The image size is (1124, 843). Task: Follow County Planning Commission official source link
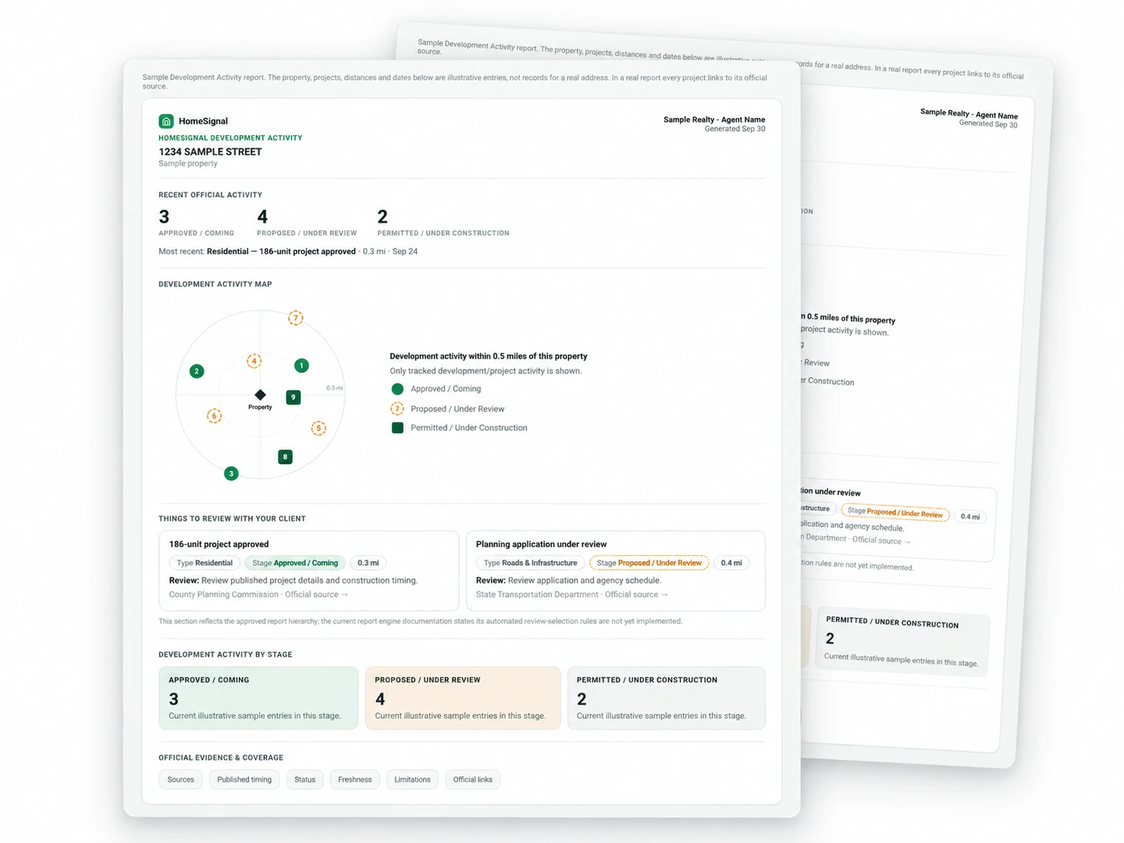point(317,595)
